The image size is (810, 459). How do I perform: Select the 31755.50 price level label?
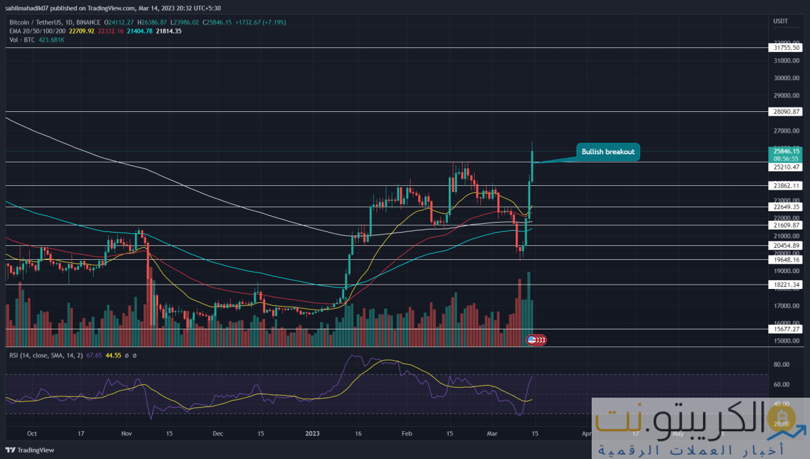coord(787,47)
